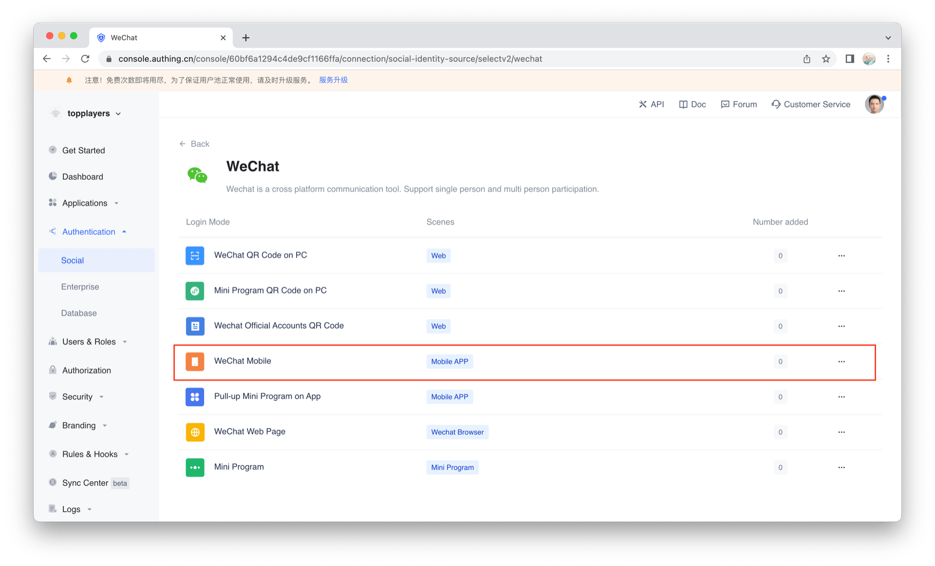Open more options for Mini Program row

click(841, 467)
